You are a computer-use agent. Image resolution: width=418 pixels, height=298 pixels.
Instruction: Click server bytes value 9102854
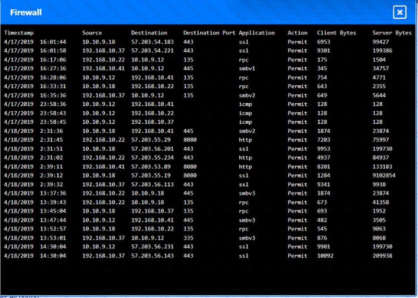[384, 176]
